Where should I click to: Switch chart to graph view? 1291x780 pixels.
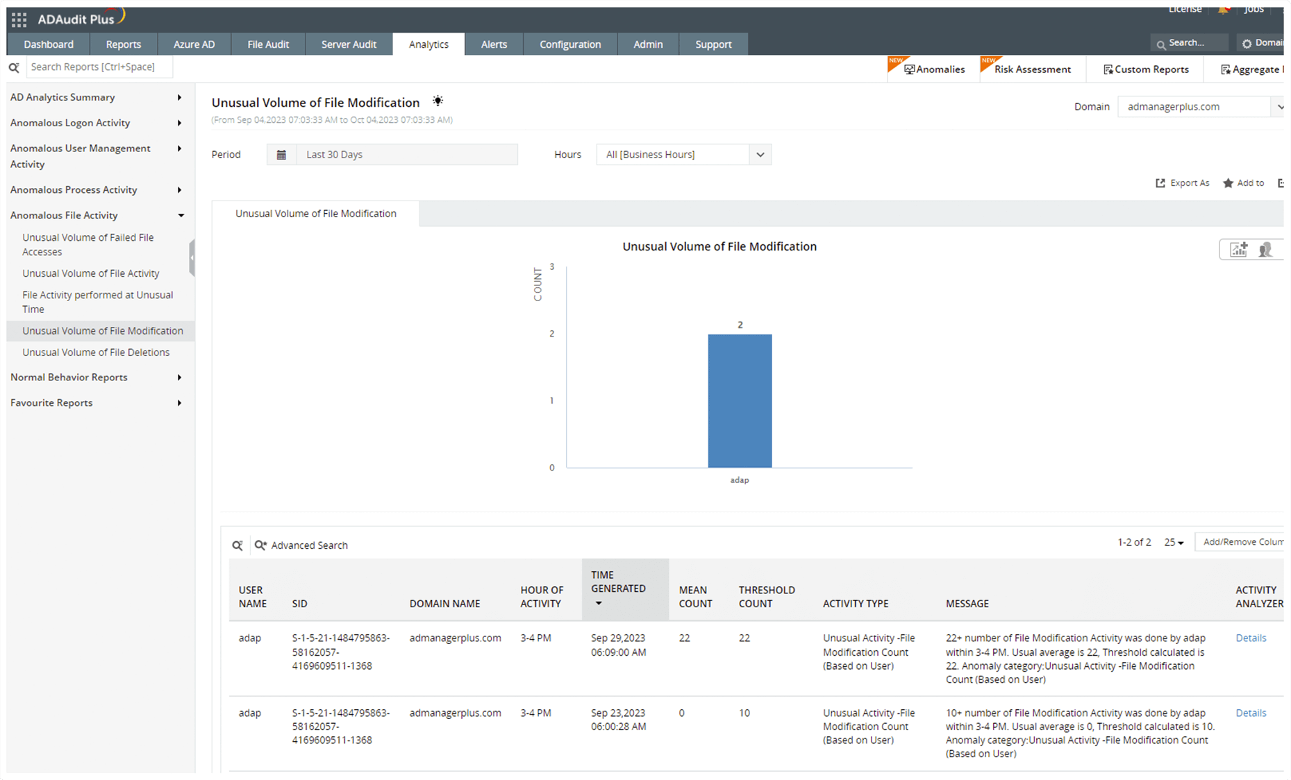tap(1238, 249)
